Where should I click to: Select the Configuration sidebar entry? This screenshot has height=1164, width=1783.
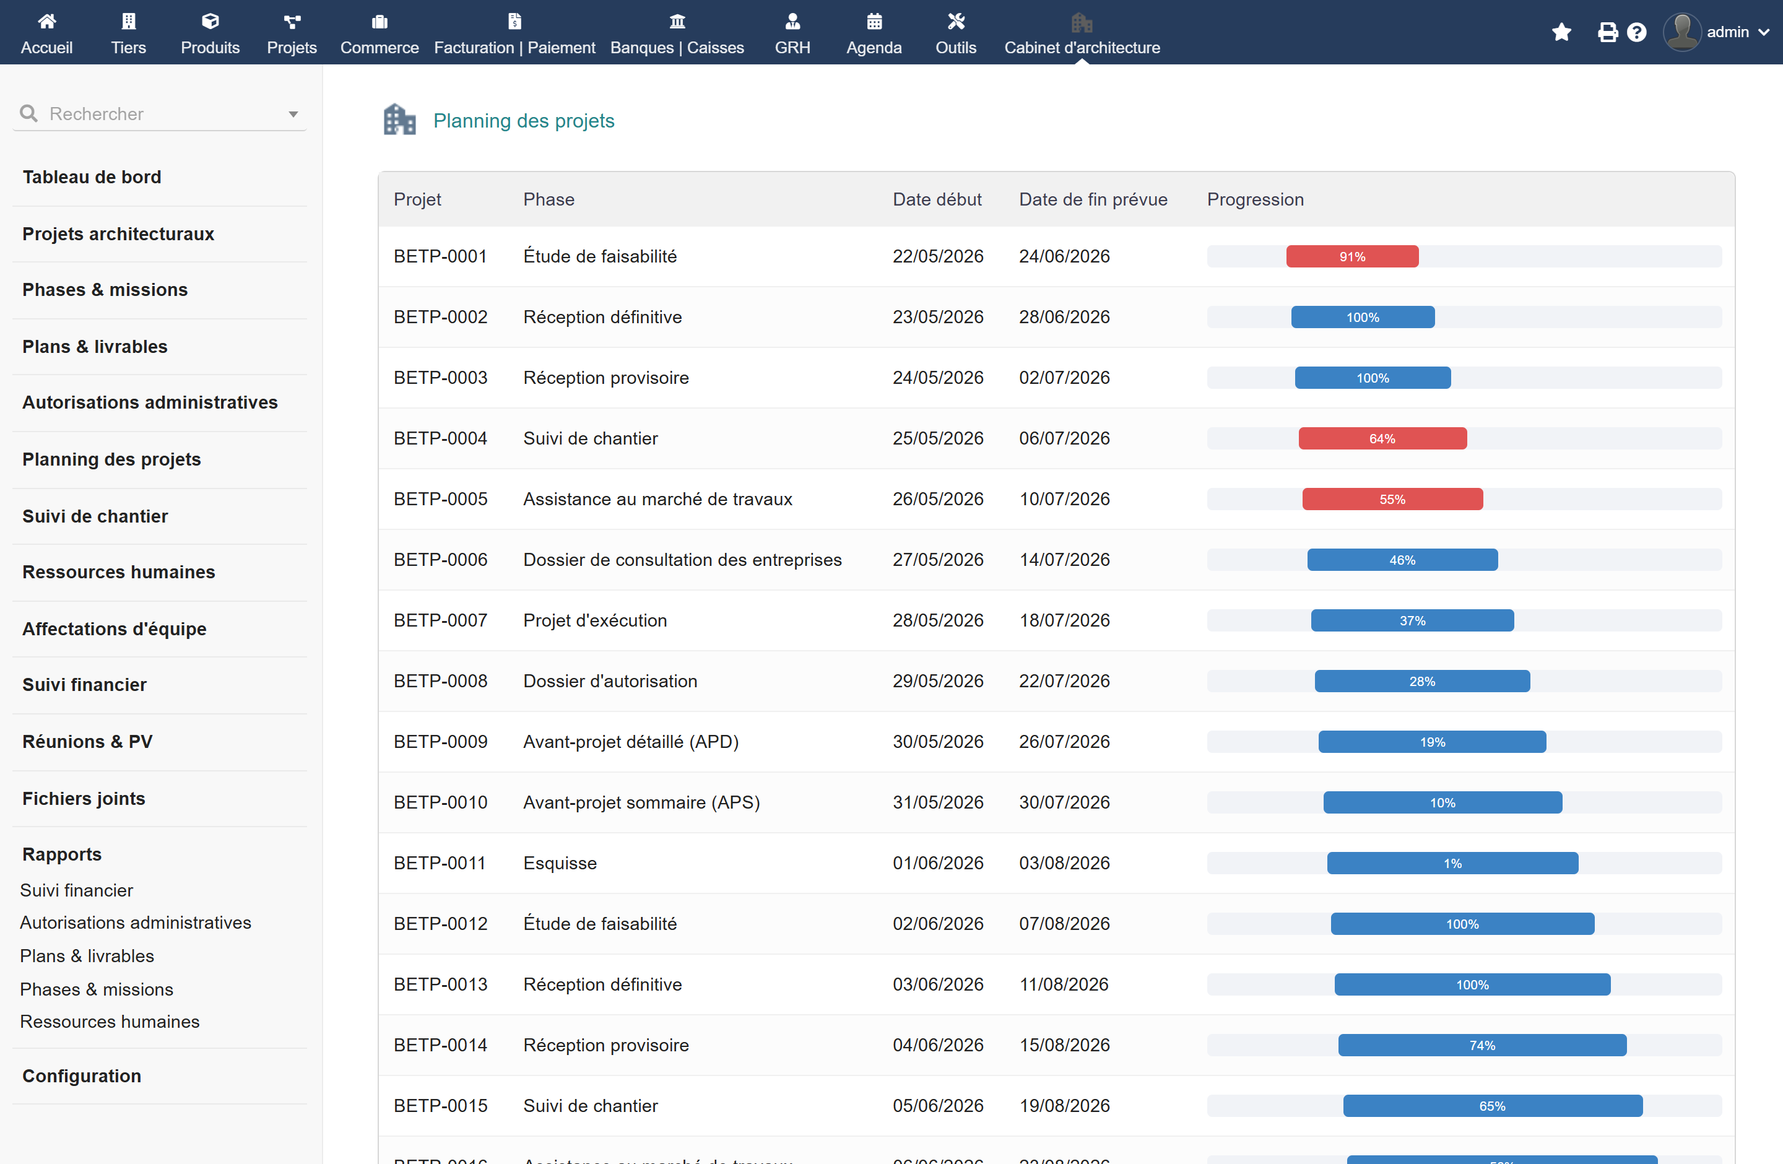point(82,1075)
